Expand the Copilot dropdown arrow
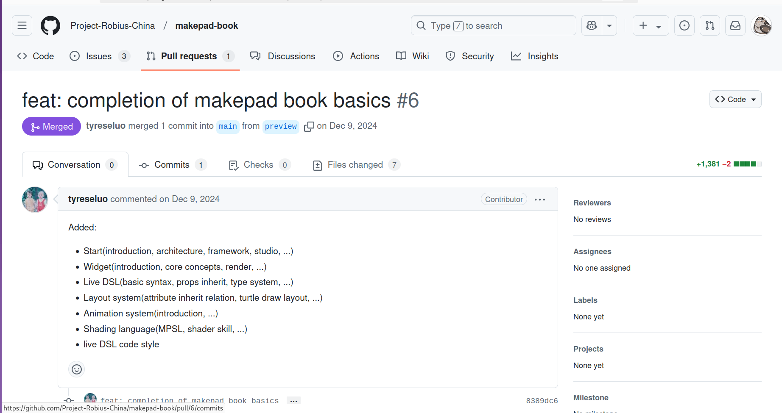782x413 pixels. [609, 25]
